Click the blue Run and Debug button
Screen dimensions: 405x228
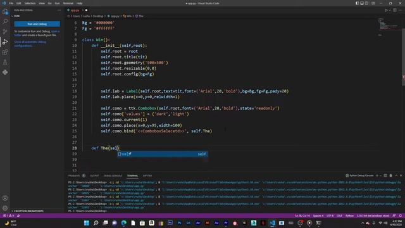(37, 24)
